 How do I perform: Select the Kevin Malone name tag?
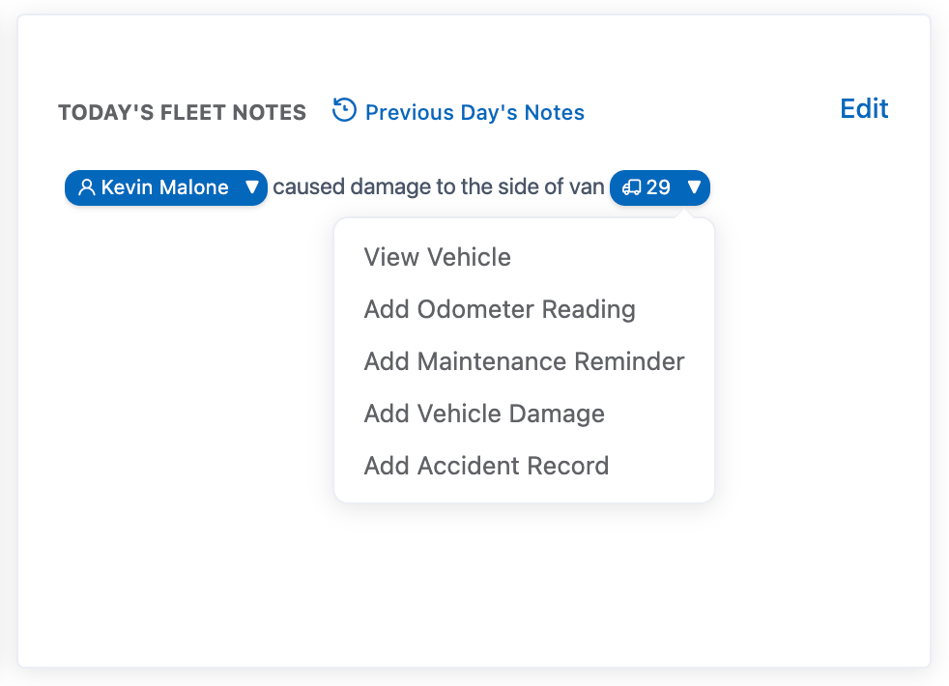(164, 187)
